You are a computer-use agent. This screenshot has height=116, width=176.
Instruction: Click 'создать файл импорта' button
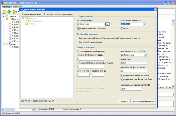[143, 101]
